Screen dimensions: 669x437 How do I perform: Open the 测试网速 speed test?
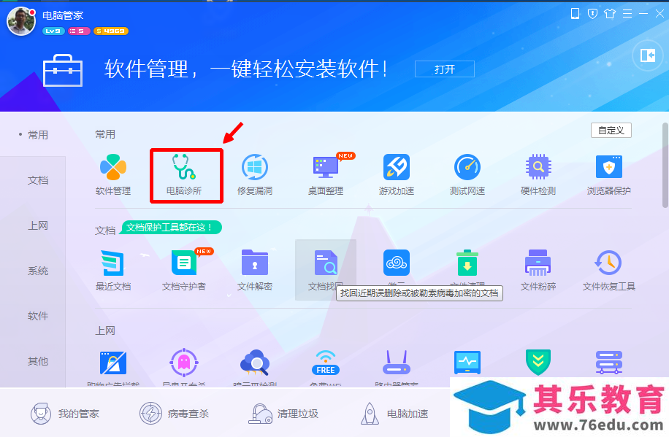click(467, 175)
